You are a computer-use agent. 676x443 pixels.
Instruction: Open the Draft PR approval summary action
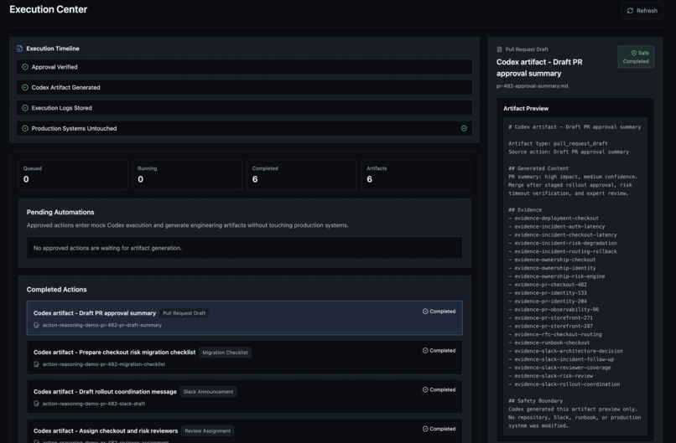(x=244, y=318)
